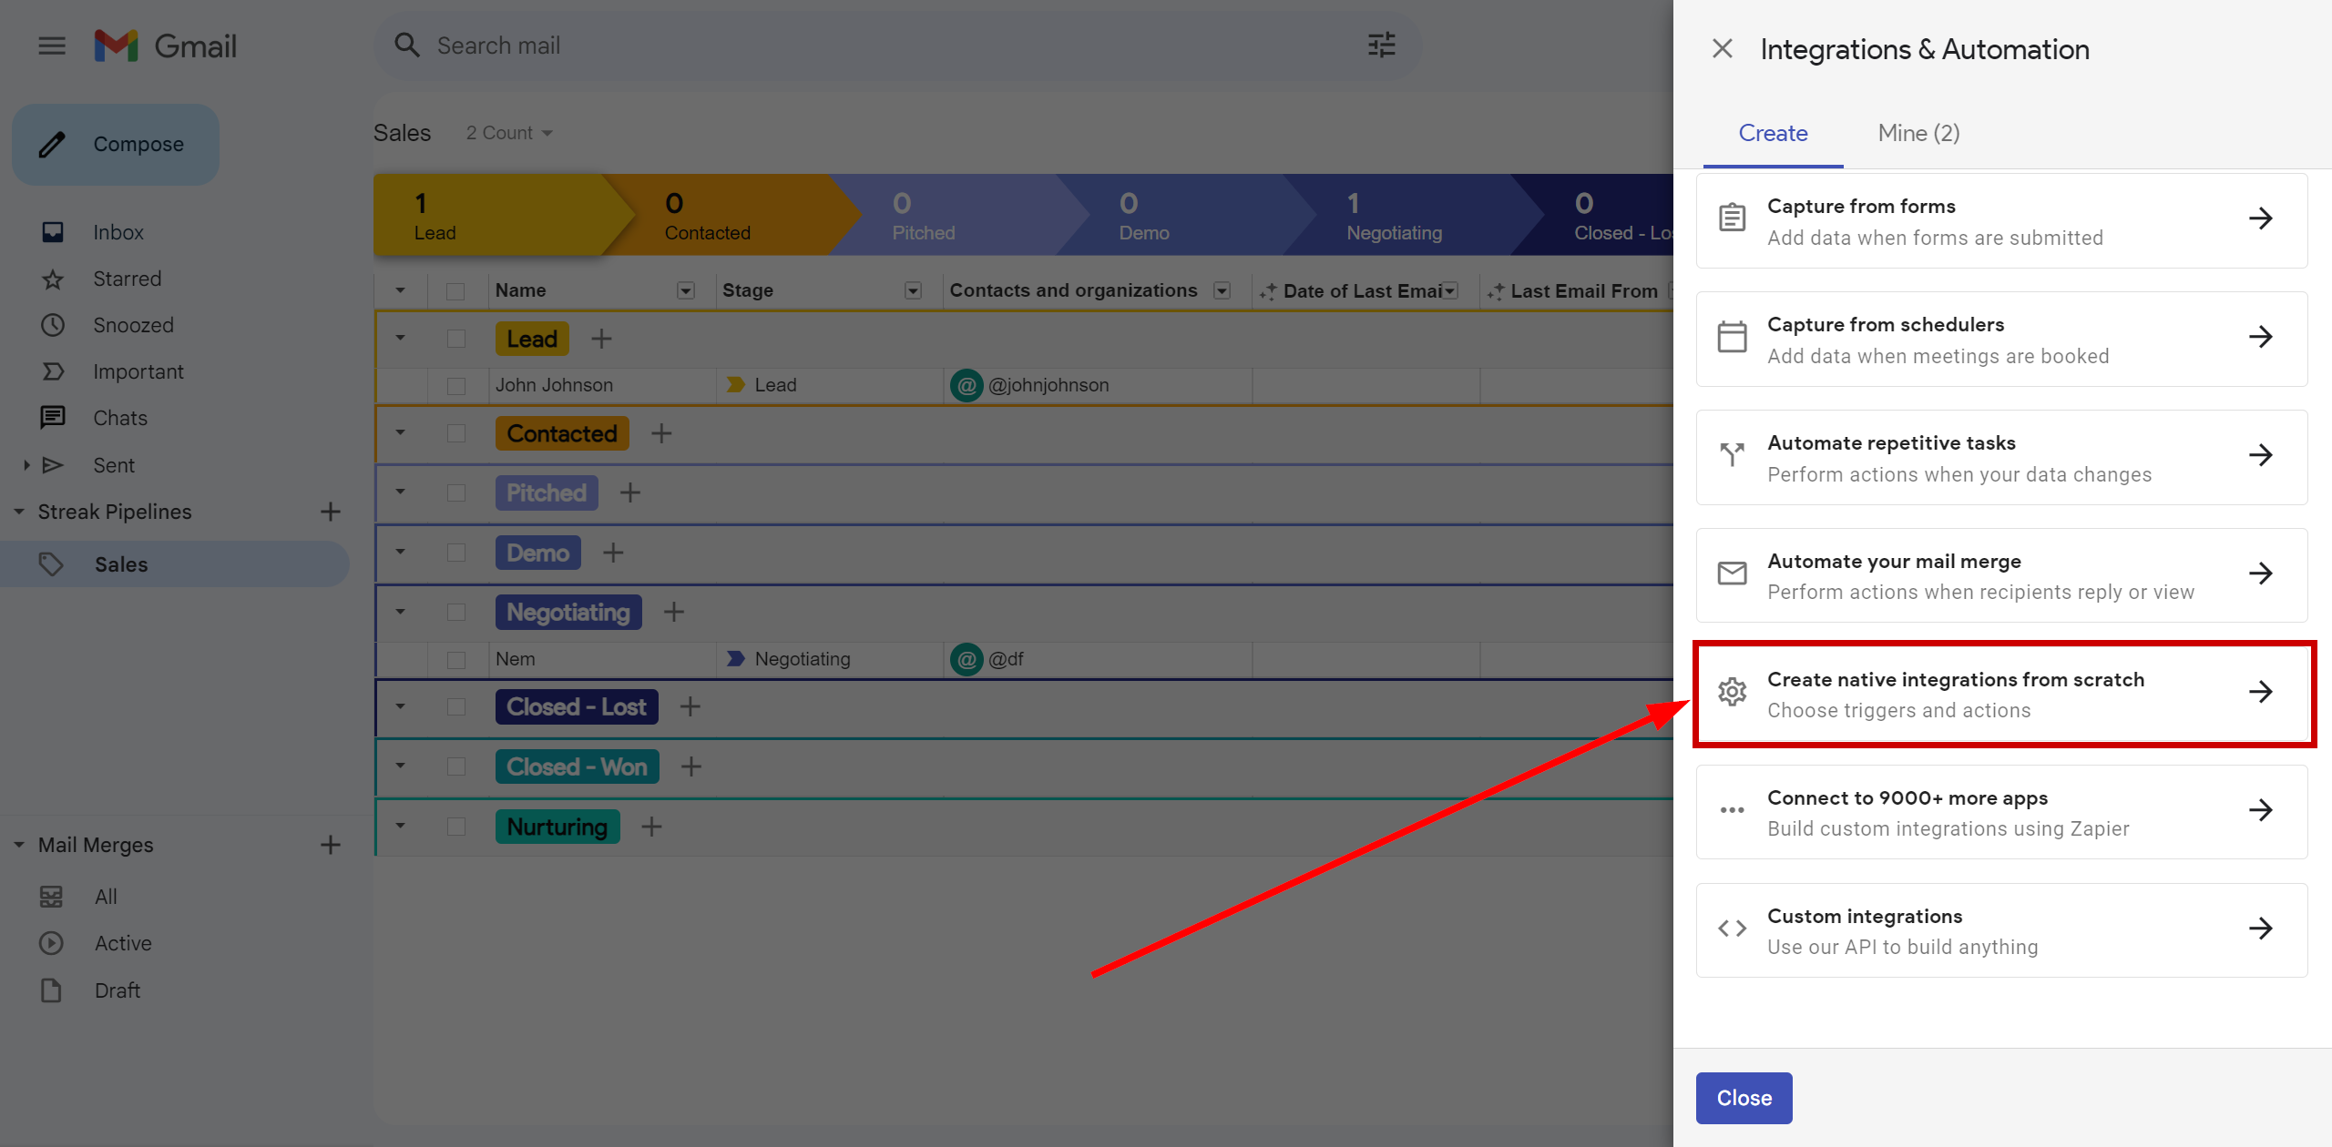Viewport: 2332px width, 1147px height.
Task: Click the gear icon for native integrations
Action: click(x=1732, y=692)
